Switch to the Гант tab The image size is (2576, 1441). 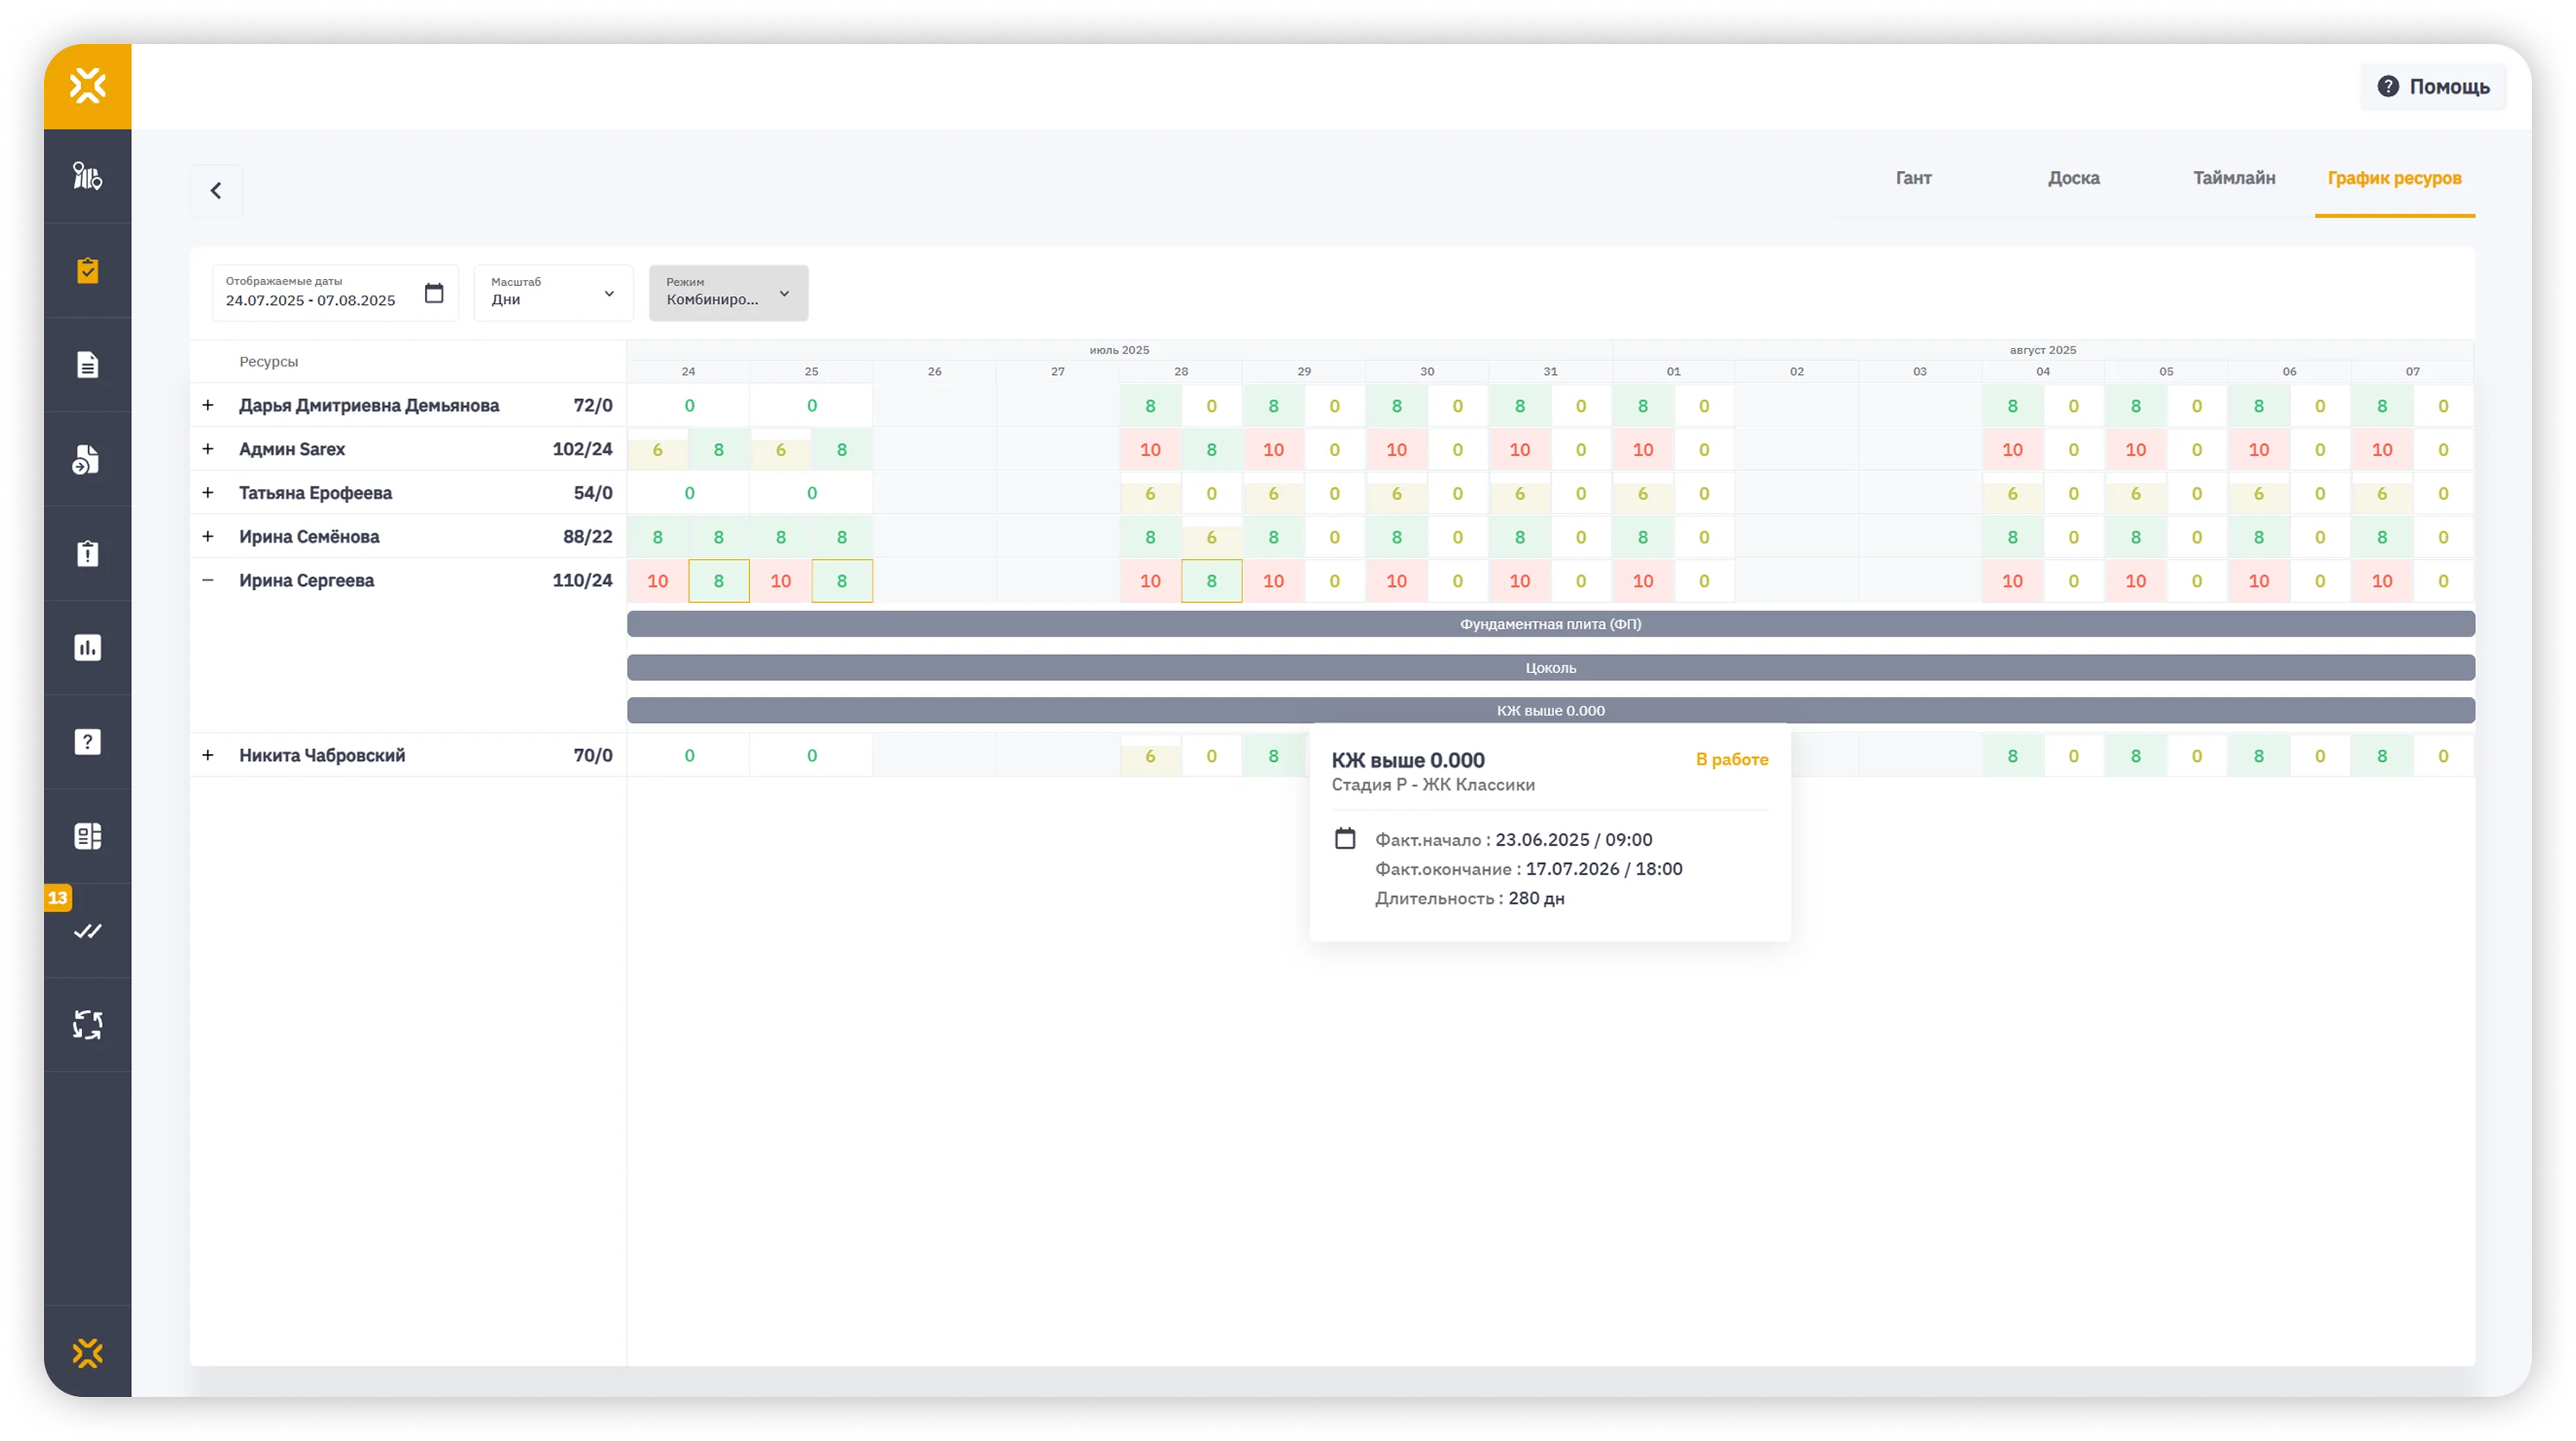click(1913, 178)
